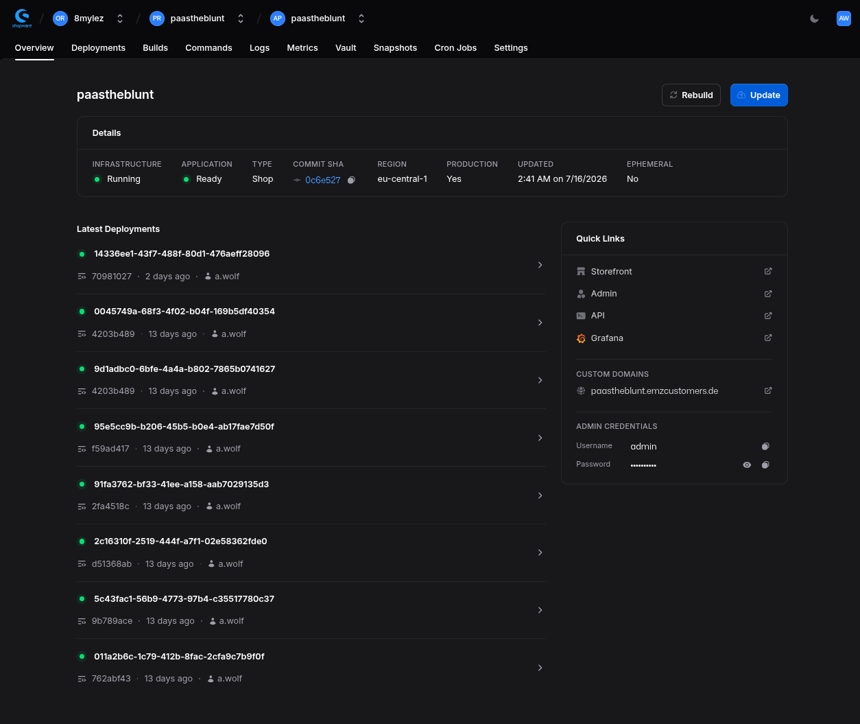Expand chevron for deployment 91fa3762
The width and height of the screenshot is (860, 724).
coord(540,495)
